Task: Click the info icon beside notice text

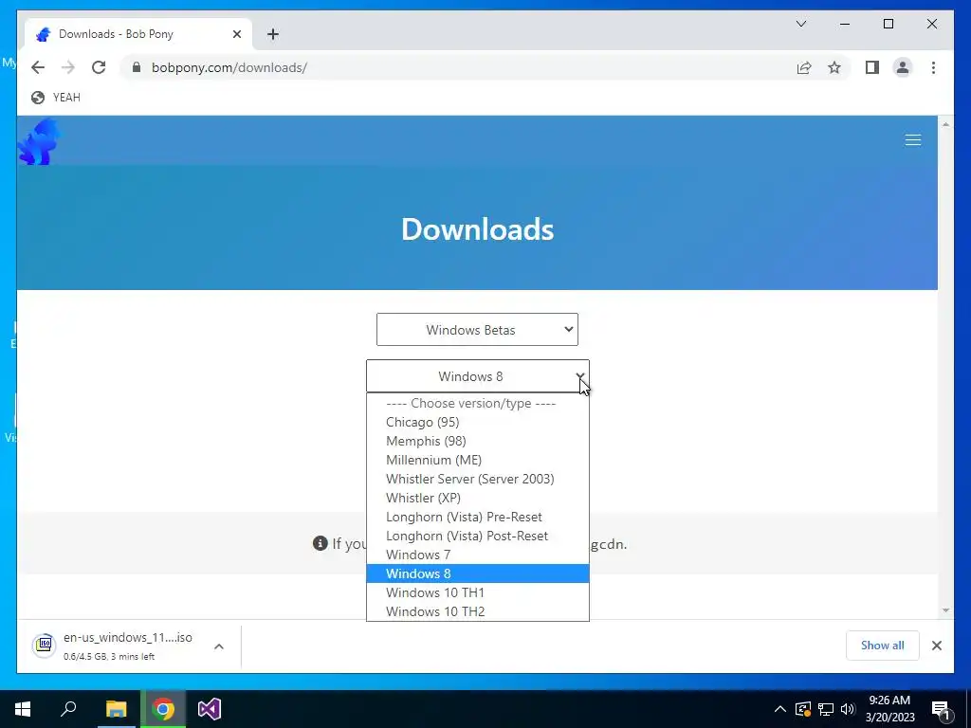Action: (x=321, y=543)
